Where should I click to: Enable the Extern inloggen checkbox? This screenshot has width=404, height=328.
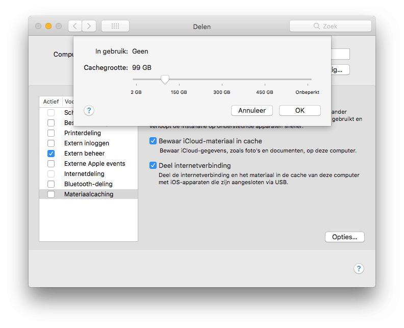[x=51, y=143]
